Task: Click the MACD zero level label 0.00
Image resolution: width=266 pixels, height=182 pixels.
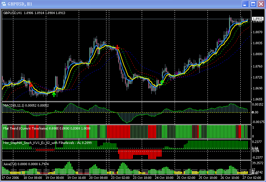Action: coord(255,112)
